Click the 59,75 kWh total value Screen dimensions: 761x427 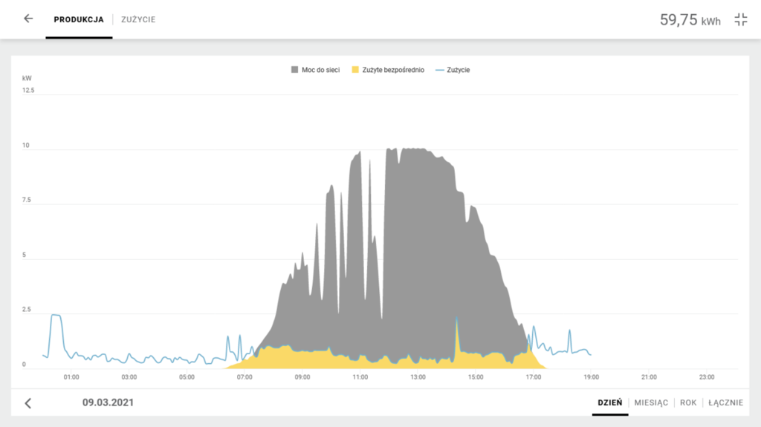click(x=690, y=20)
